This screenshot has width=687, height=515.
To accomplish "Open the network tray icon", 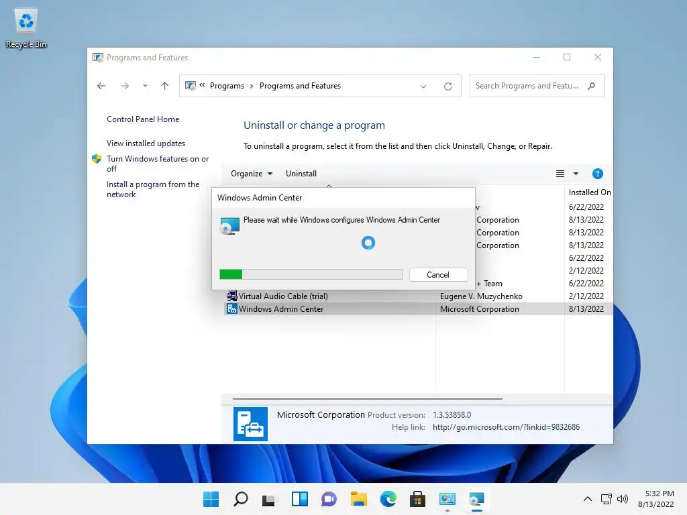I will (606, 499).
